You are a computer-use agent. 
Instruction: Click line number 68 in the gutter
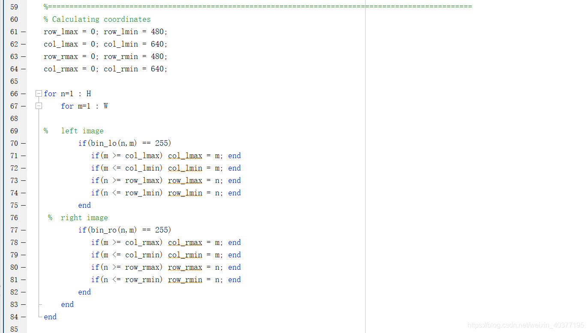[14, 118]
